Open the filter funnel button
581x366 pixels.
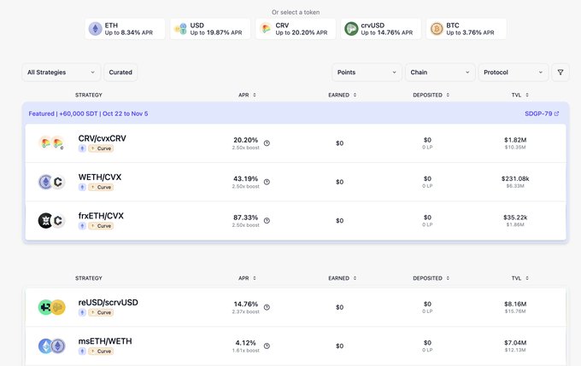pos(560,73)
